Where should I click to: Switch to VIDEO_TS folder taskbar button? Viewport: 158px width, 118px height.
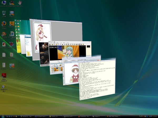(x=56, y=116)
